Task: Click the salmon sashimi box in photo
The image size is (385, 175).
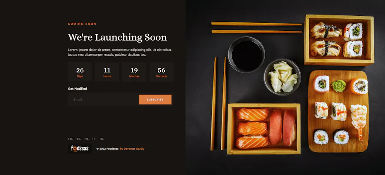Action: click(x=264, y=129)
